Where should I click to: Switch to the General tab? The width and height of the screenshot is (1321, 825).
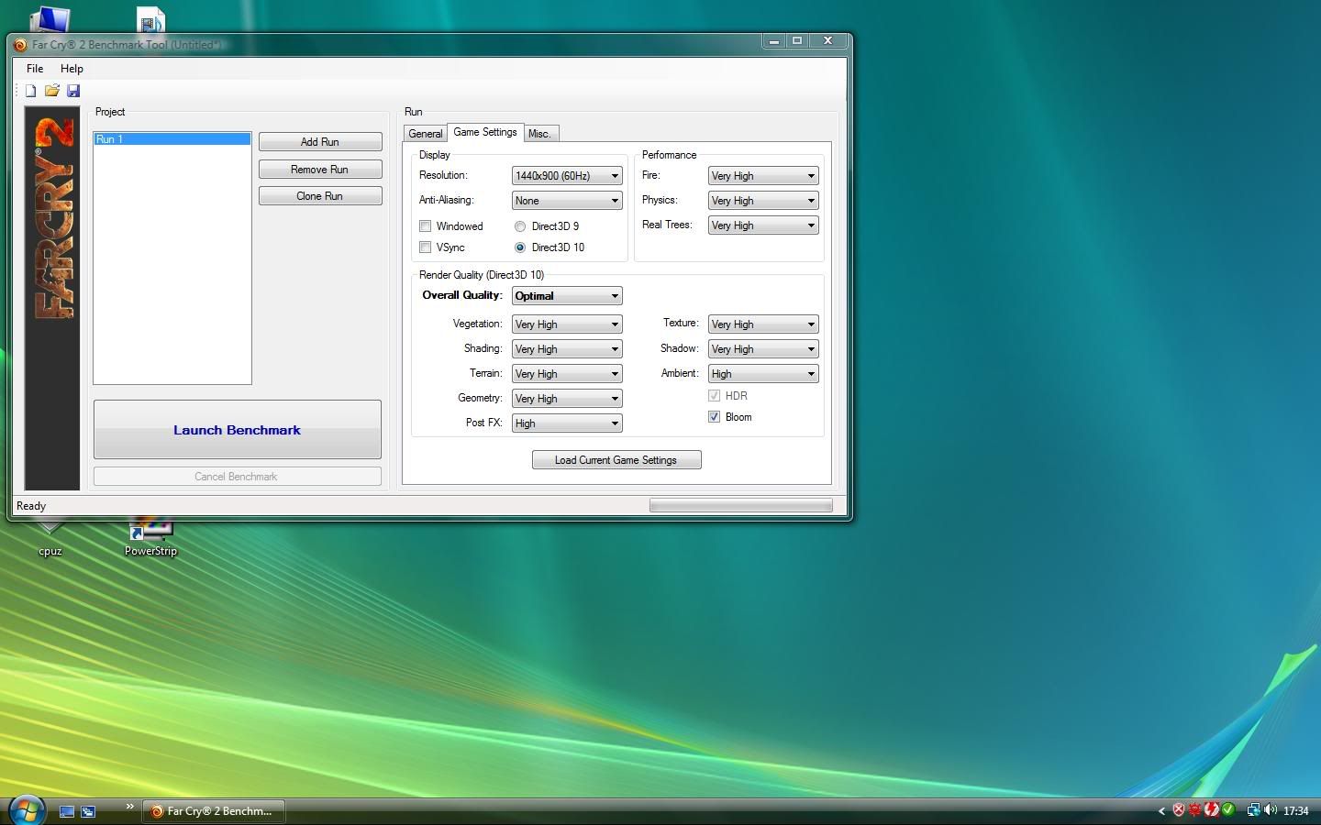point(425,134)
